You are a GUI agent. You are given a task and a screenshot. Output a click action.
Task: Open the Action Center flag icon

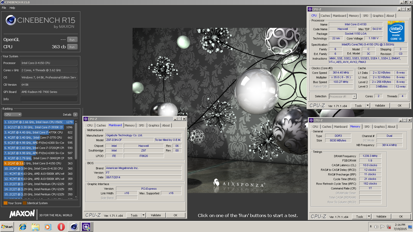click(x=382, y=227)
